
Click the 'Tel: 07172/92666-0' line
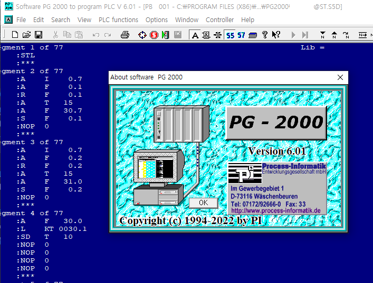coord(256,204)
